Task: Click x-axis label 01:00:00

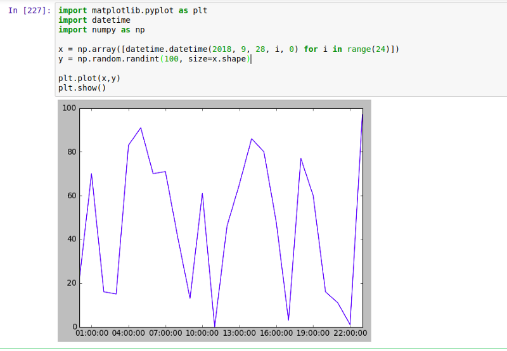Action: tap(92, 333)
